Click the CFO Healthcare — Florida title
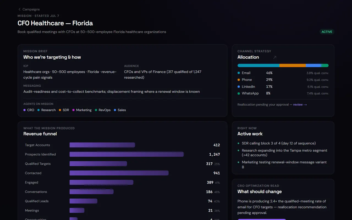This screenshot has width=352, height=220. tap(55, 23)
